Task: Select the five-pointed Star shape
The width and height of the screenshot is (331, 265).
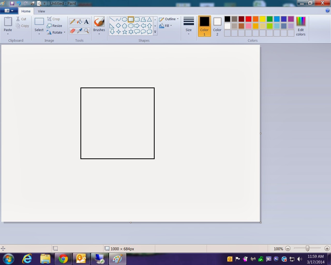Action: (x=125, y=32)
